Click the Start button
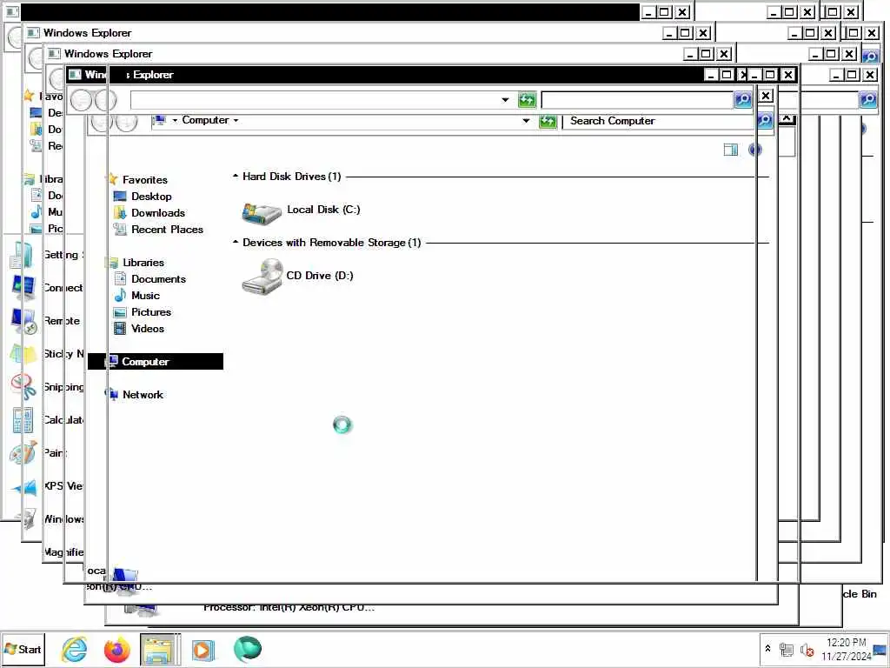The width and height of the screenshot is (890, 668). [x=23, y=649]
